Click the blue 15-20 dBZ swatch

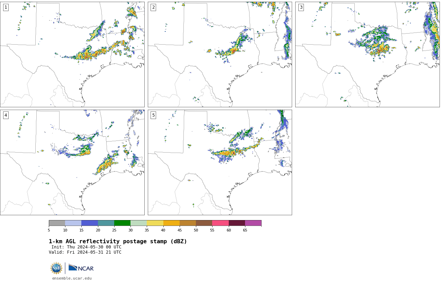90,223
